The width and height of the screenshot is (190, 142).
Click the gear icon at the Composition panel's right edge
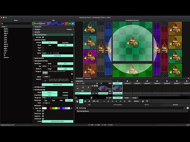point(188,78)
